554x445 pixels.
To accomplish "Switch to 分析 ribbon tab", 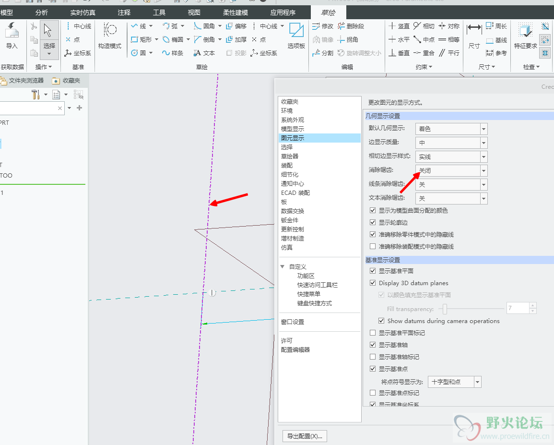I will pyautogui.click(x=41, y=12).
